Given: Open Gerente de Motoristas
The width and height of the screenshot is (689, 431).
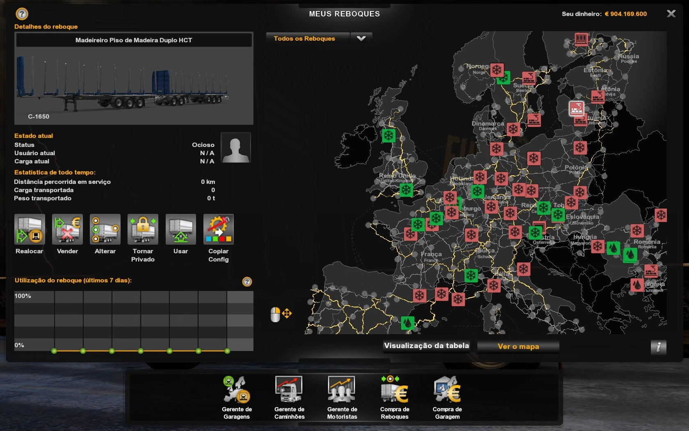Looking at the screenshot, I should pyautogui.click(x=342, y=390).
